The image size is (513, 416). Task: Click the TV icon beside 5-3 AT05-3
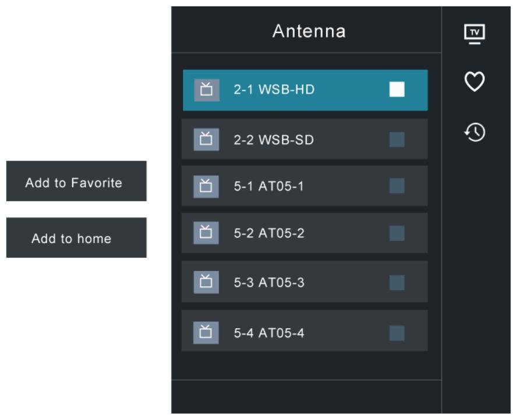click(x=206, y=282)
